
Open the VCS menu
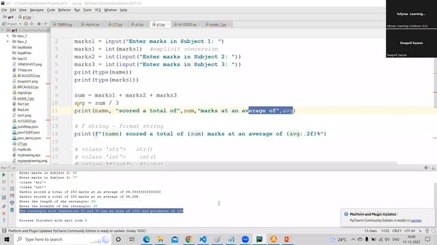(98, 10)
